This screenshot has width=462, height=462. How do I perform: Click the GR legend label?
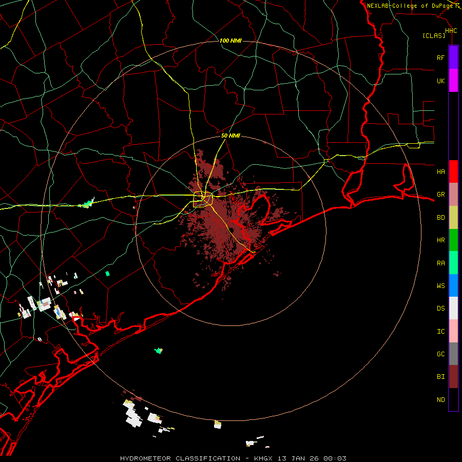[x=440, y=195]
